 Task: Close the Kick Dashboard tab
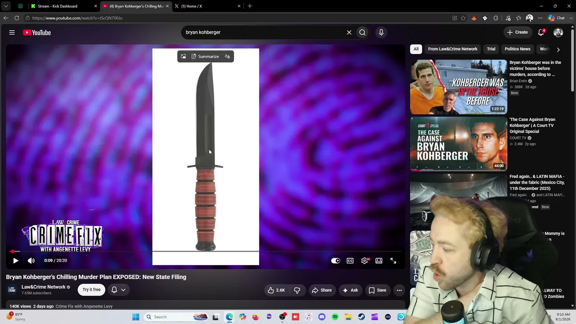(95, 6)
